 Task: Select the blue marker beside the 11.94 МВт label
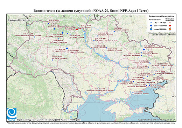(148, 67)
